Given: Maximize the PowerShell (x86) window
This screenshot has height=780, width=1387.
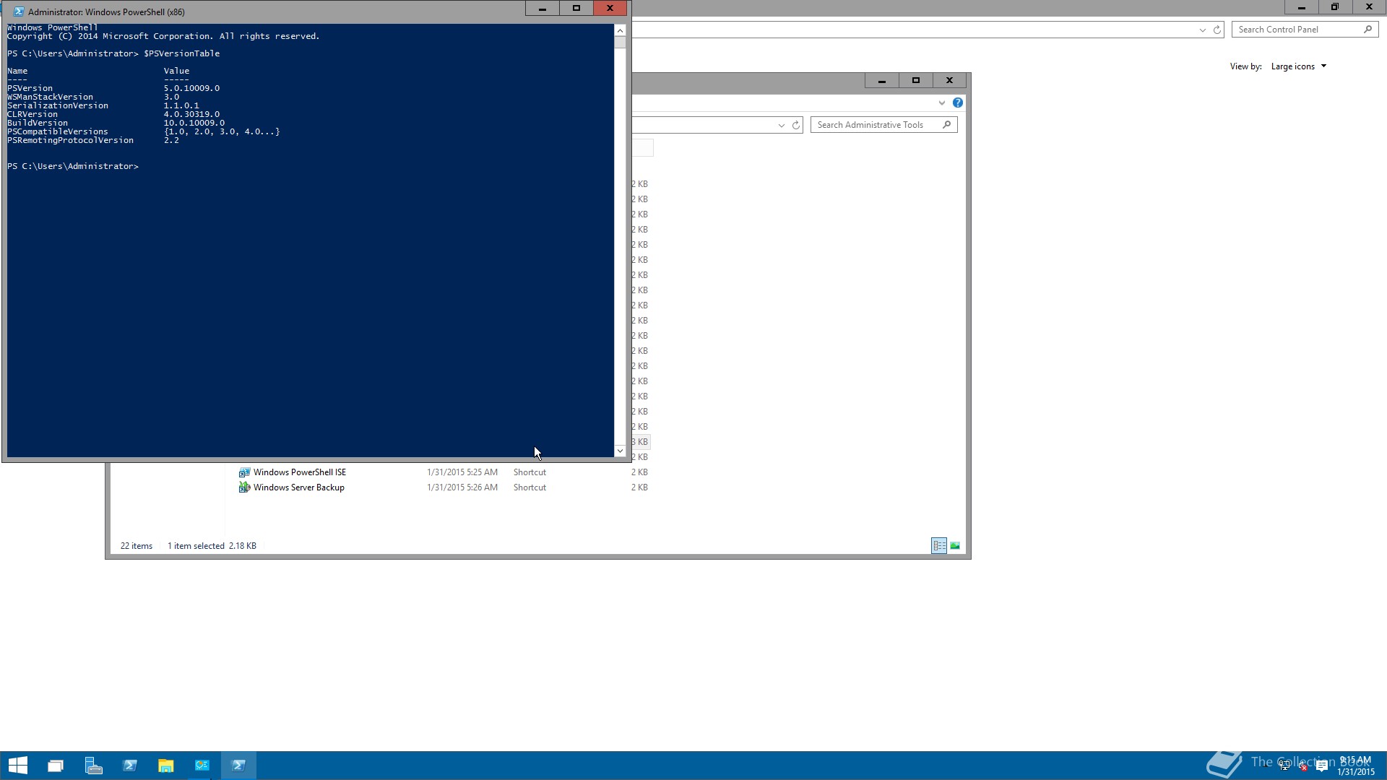Looking at the screenshot, I should click(576, 9).
